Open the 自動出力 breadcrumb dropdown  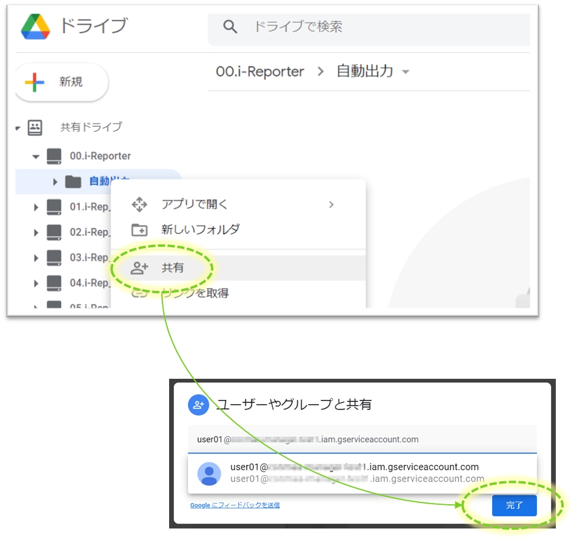coord(405,72)
